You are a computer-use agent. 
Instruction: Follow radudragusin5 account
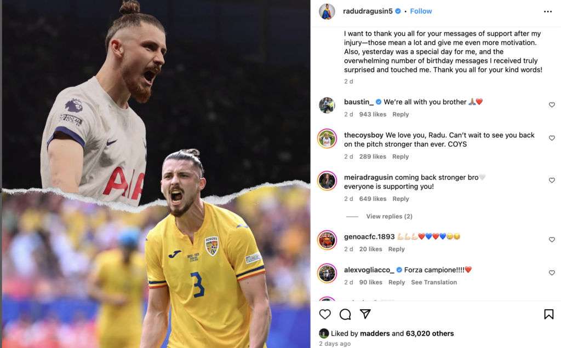421,11
